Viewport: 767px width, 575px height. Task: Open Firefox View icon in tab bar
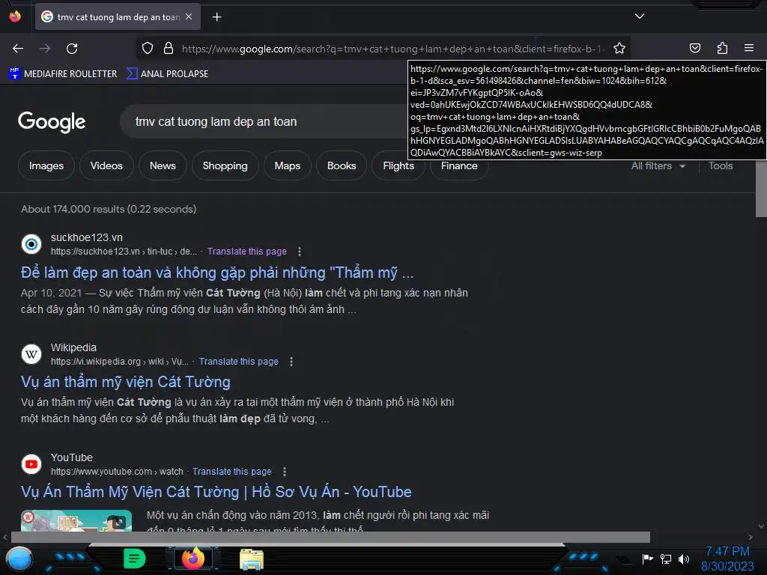coord(15,16)
